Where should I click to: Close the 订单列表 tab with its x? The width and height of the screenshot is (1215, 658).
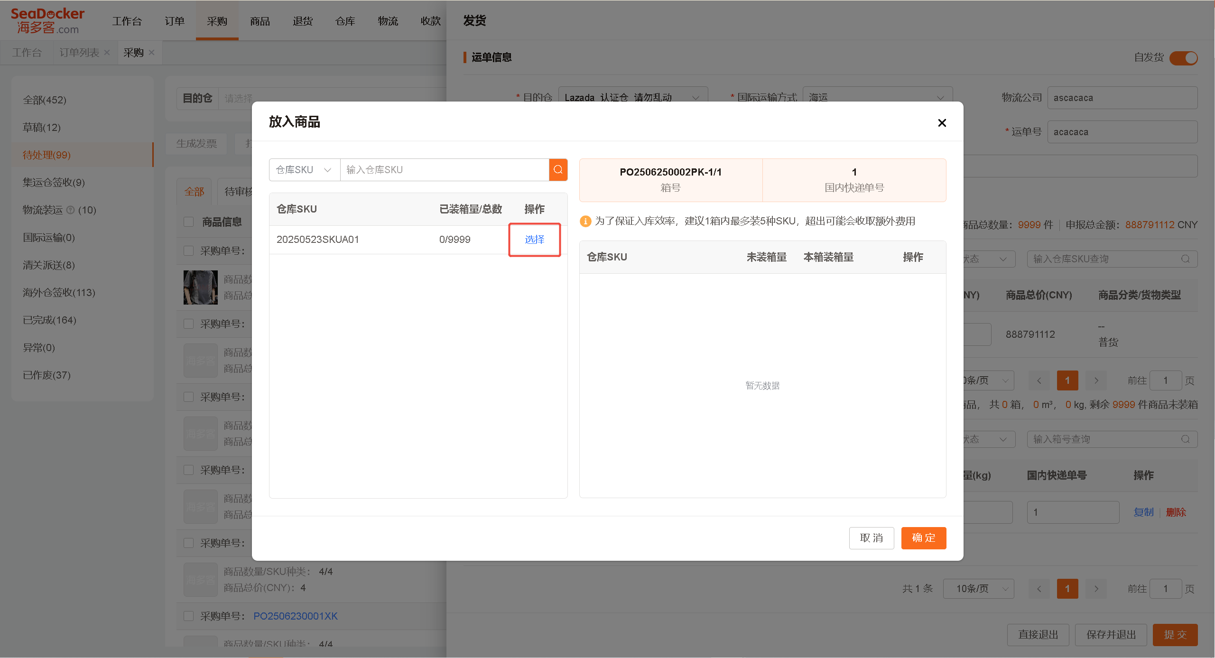pos(107,53)
